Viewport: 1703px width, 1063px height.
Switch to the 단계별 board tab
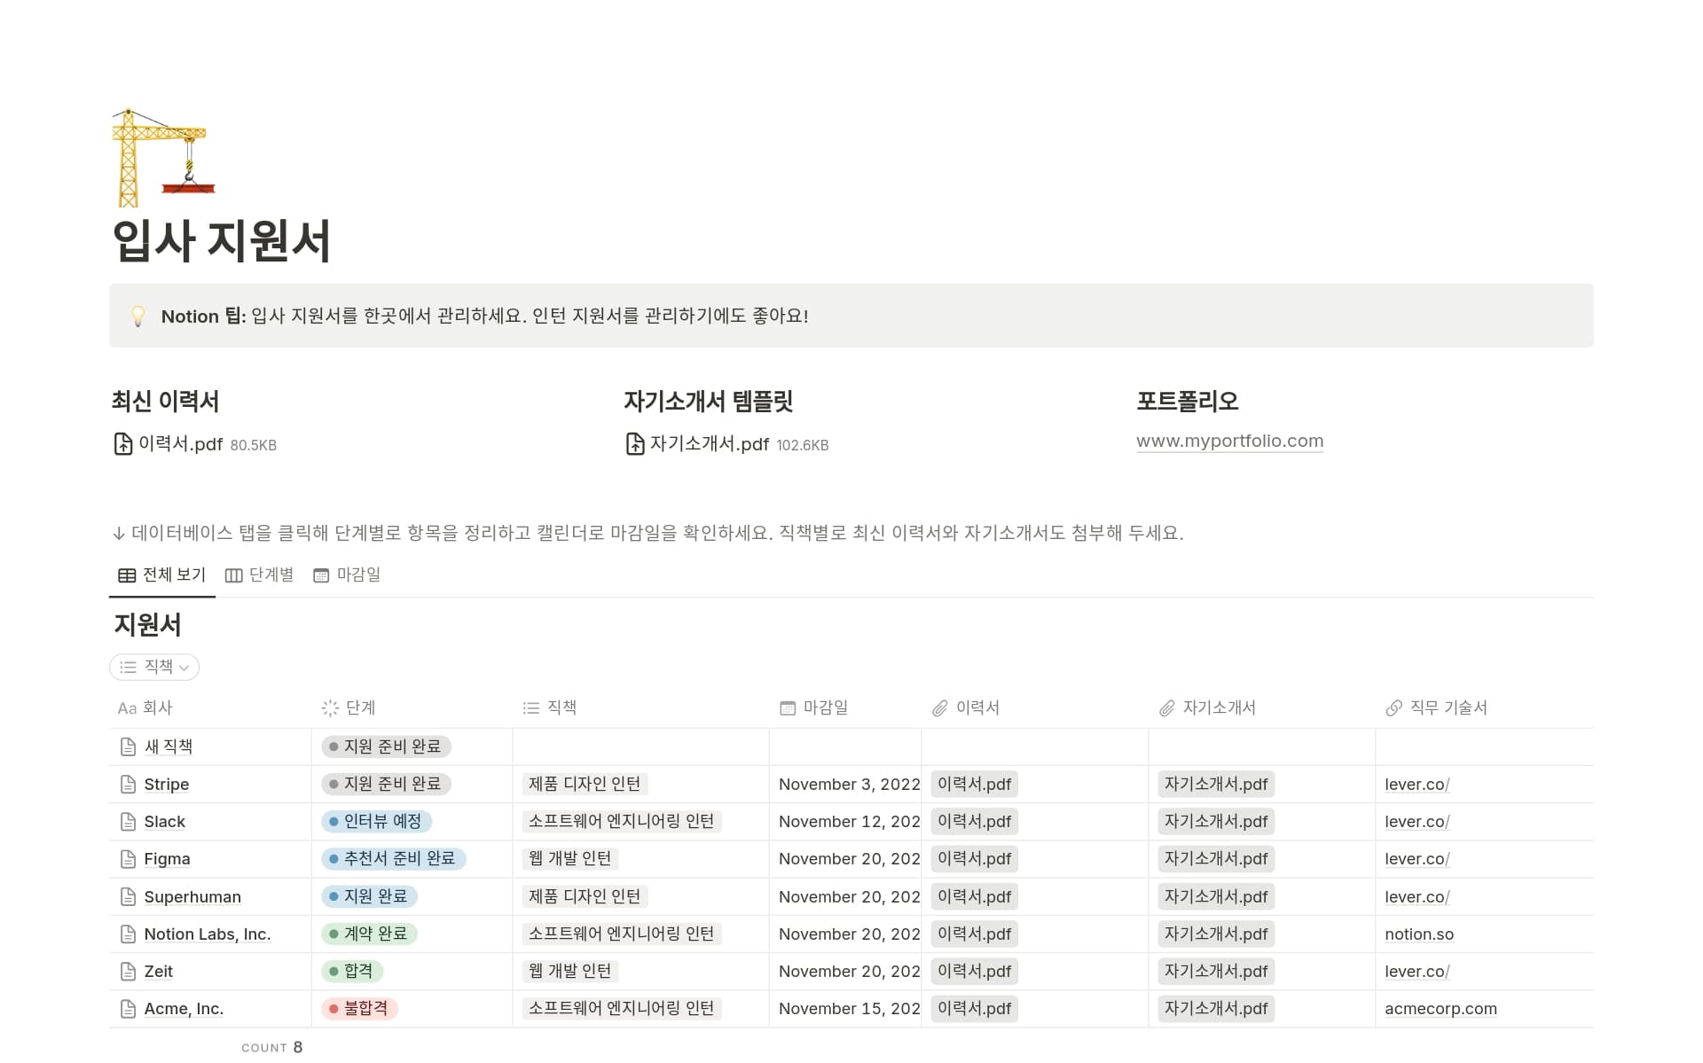[x=260, y=575]
